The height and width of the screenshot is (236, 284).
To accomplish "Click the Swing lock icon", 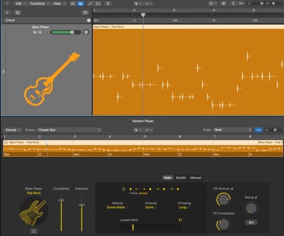I will coord(256,197).
